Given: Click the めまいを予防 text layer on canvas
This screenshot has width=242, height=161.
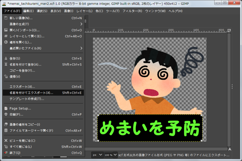Looking at the screenshot, I should point(150,128).
